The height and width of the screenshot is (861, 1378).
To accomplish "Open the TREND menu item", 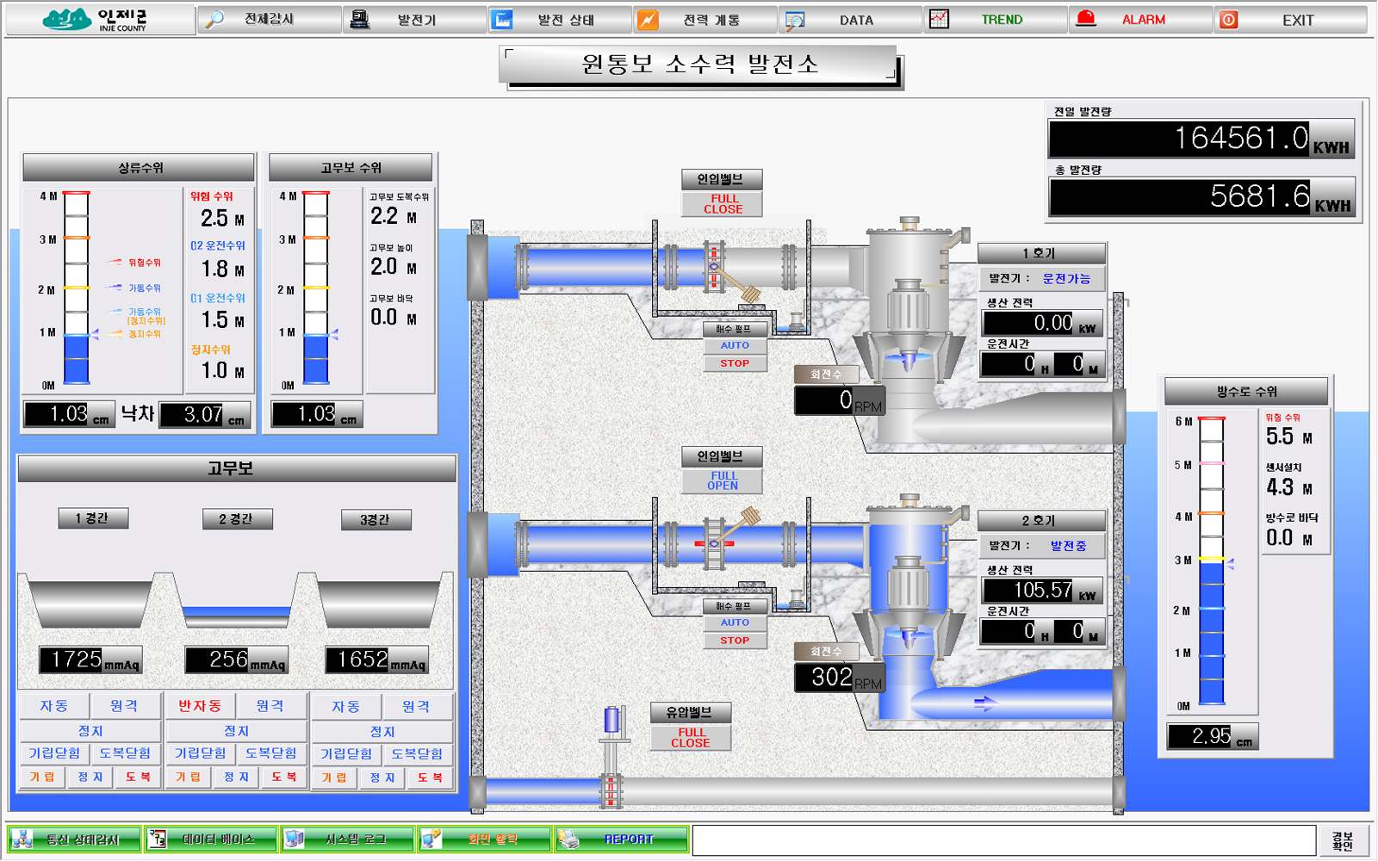I will pos(1002,20).
